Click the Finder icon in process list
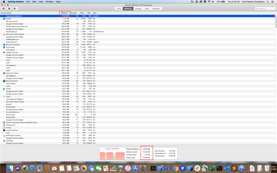 pyautogui.click(x=4, y=89)
